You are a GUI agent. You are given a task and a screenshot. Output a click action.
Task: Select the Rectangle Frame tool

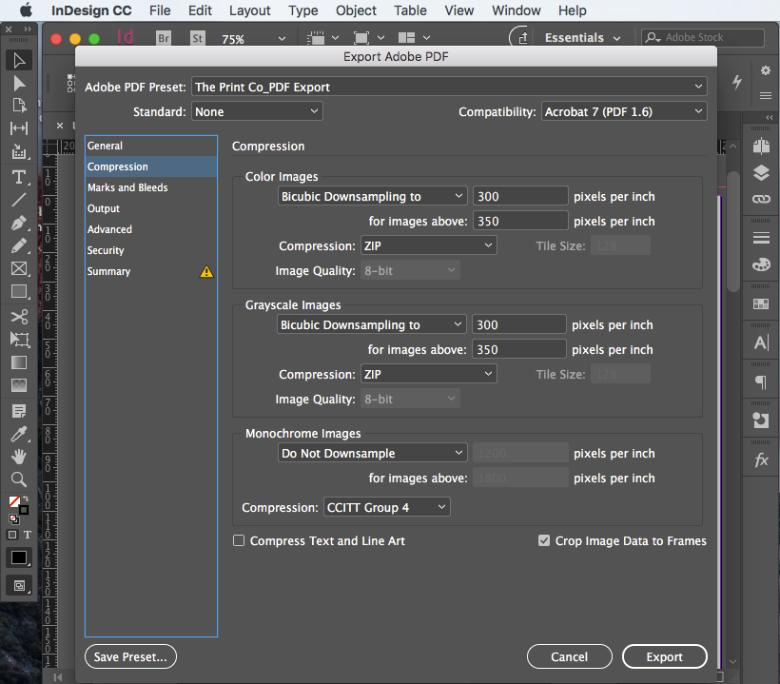[x=19, y=268]
